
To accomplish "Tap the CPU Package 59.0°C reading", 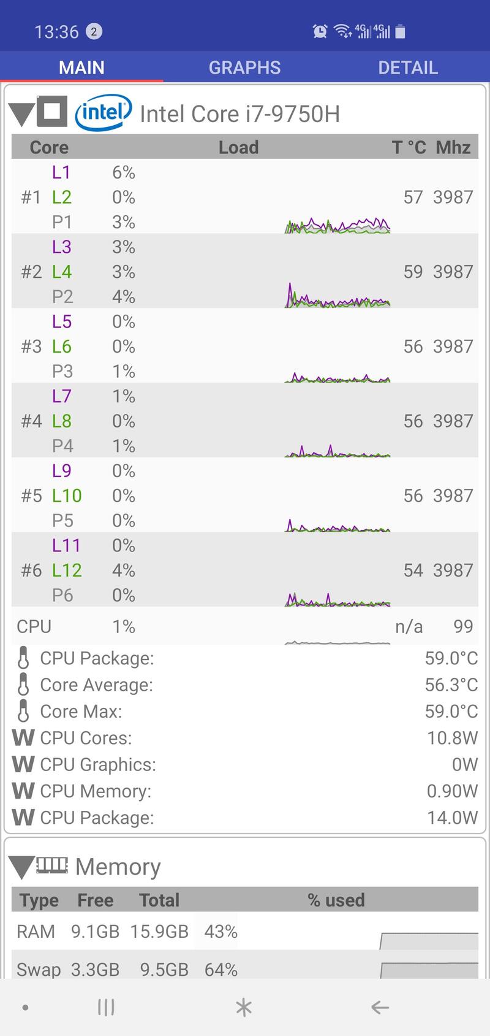I will tap(451, 658).
